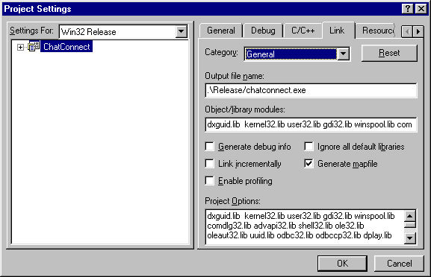Toggle Link incrementally checkbox
The image size is (431, 277).
click(x=210, y=164)
